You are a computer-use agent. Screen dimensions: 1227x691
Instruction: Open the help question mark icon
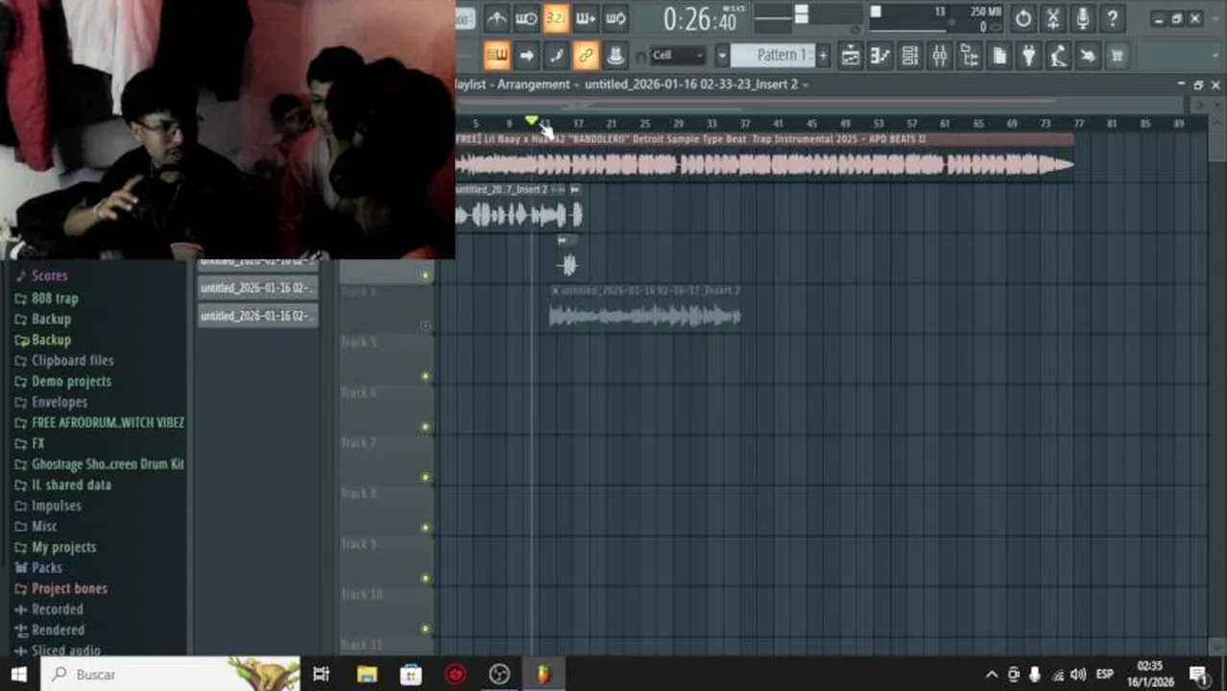coord(1112,18)
